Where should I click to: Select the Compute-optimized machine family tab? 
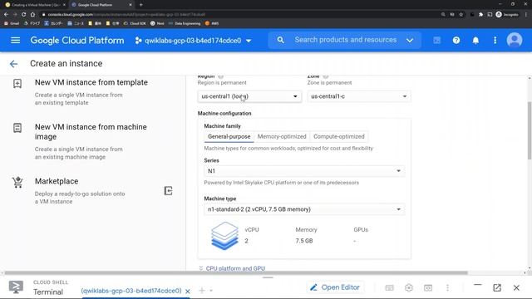(339, 136)
